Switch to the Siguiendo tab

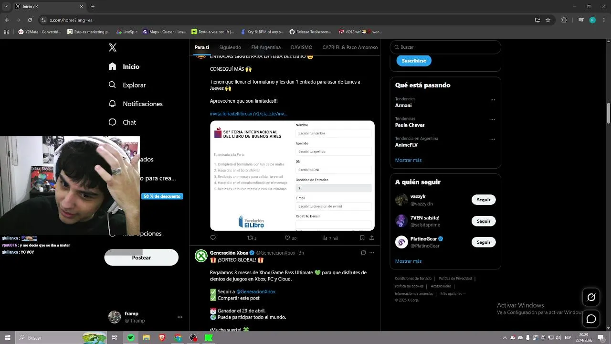coord(230,47)
